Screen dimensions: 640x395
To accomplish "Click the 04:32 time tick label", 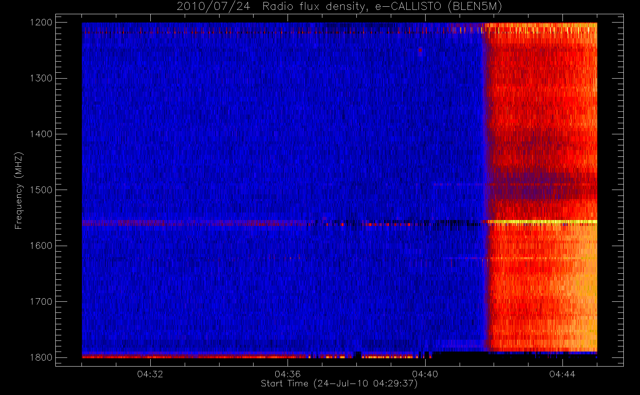I will tap(150, 374).
